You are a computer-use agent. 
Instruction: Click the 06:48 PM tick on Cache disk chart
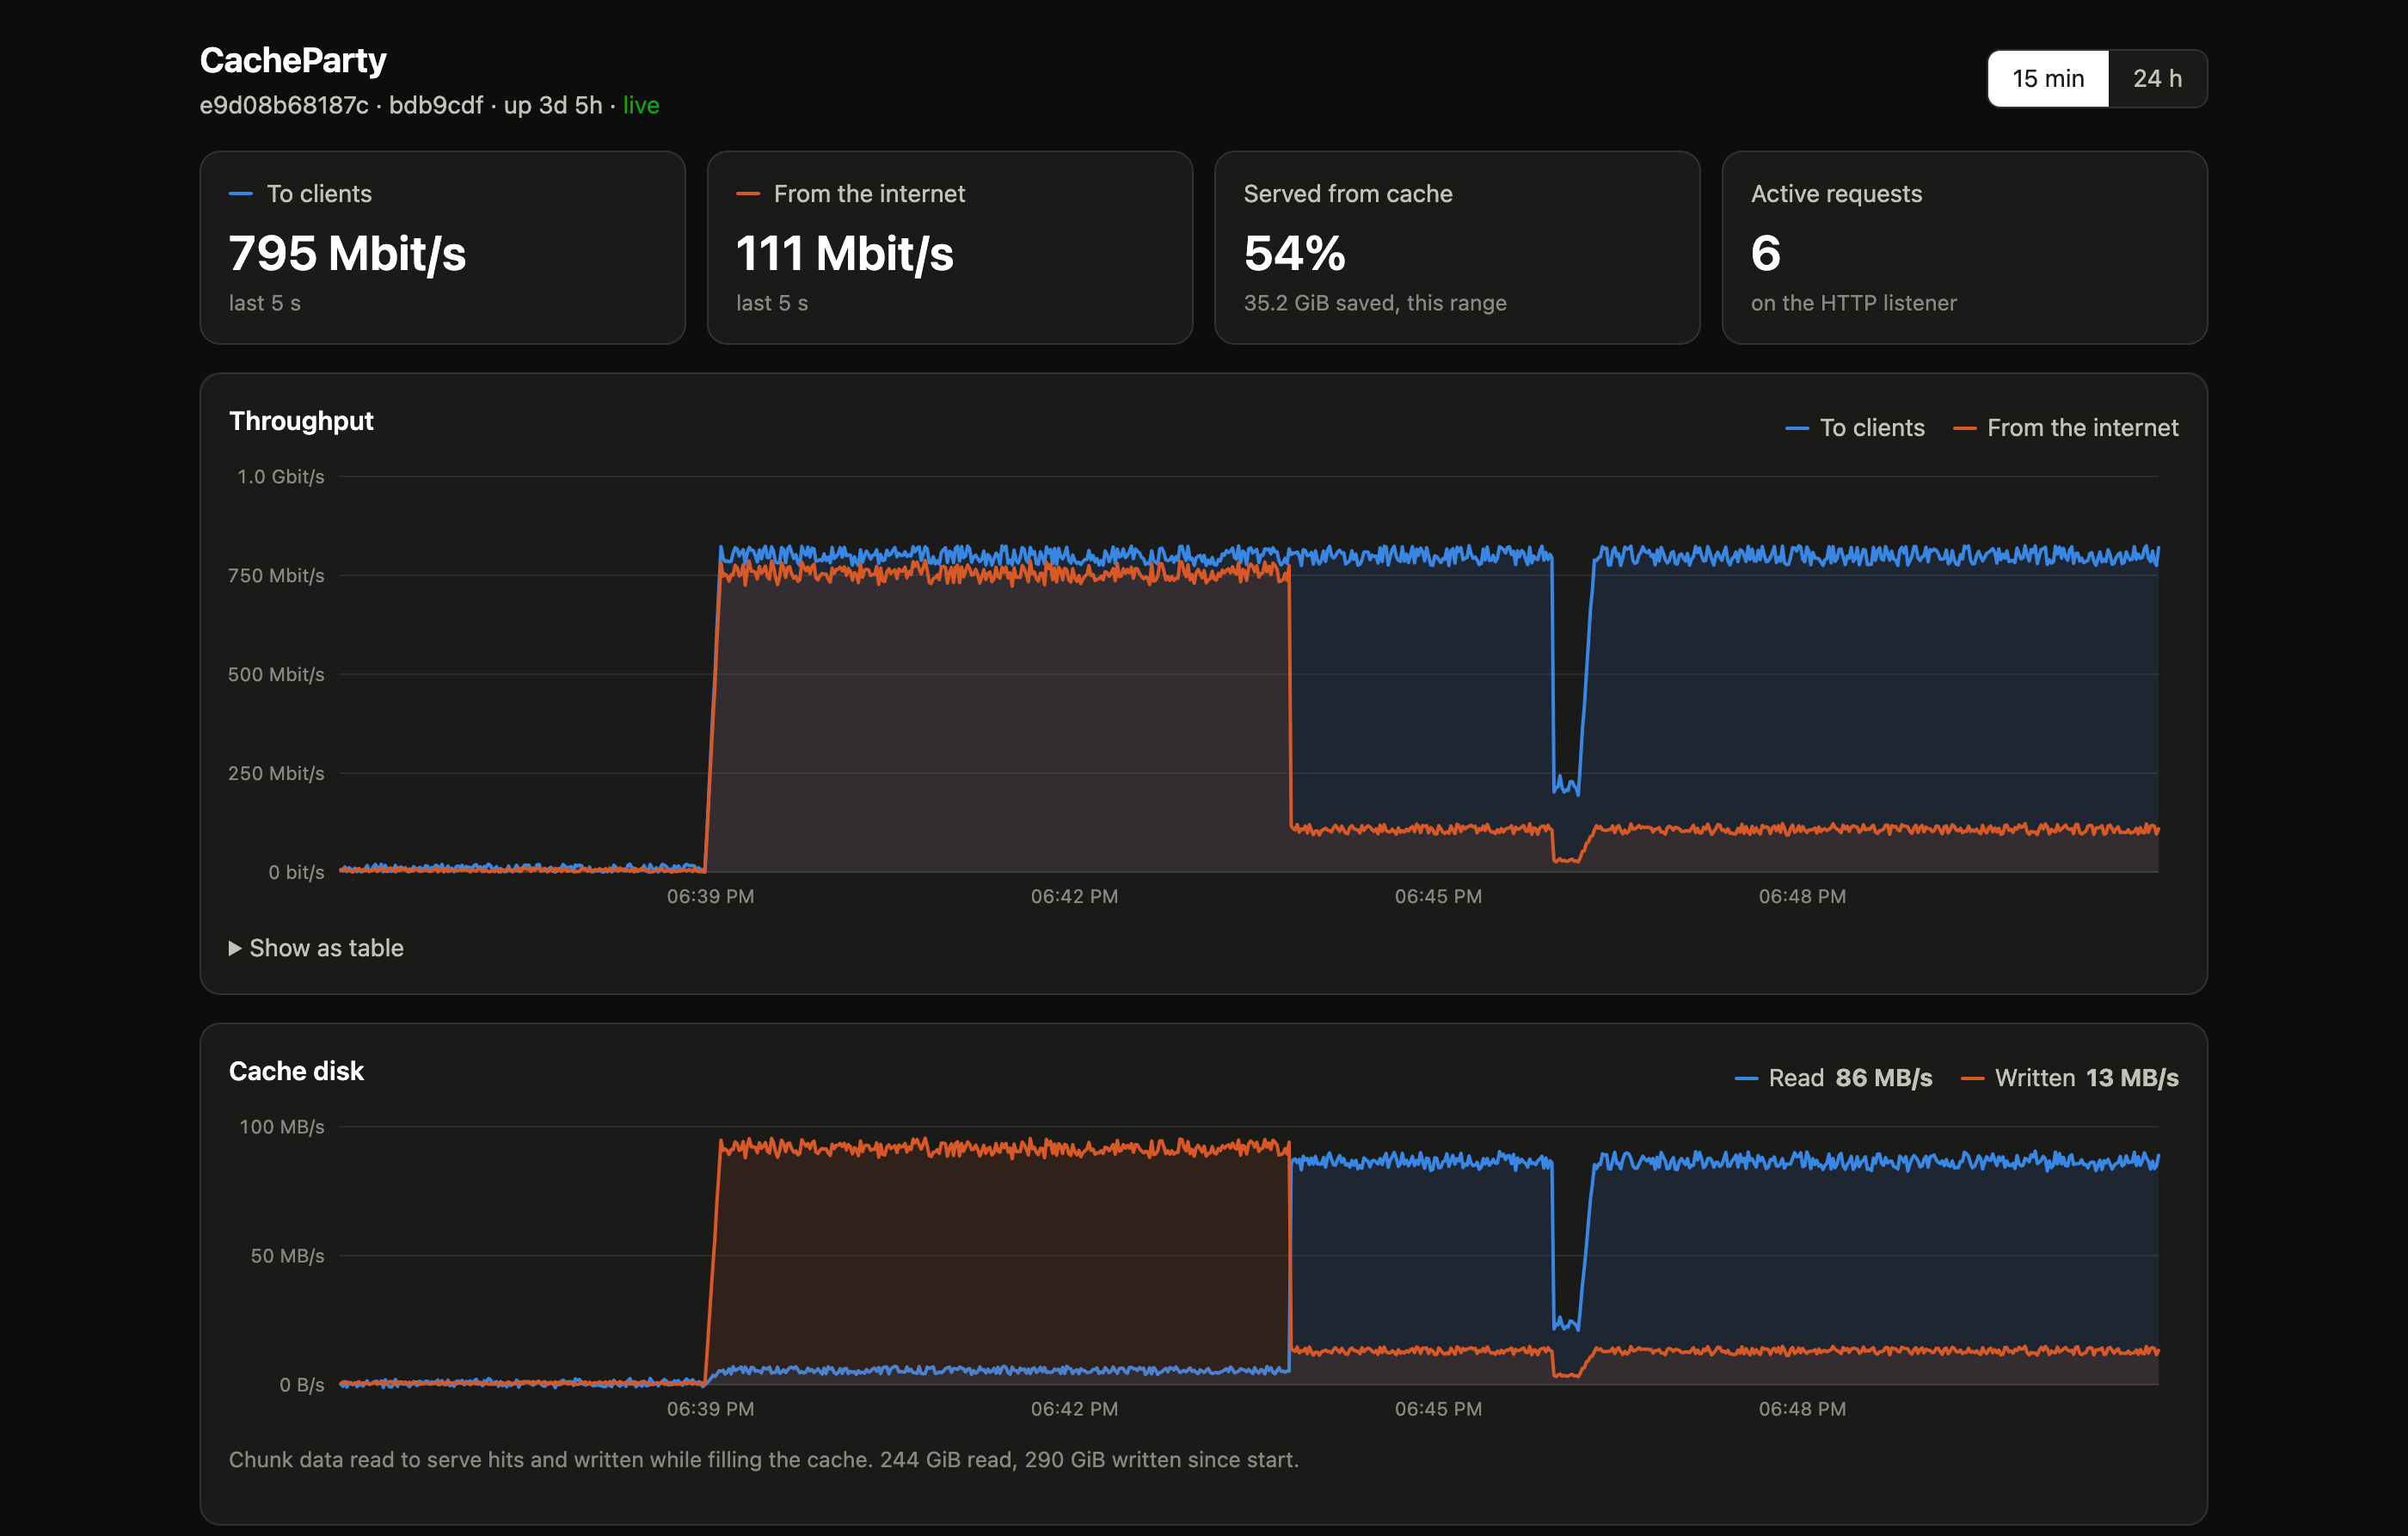tap(1802, 1408)
